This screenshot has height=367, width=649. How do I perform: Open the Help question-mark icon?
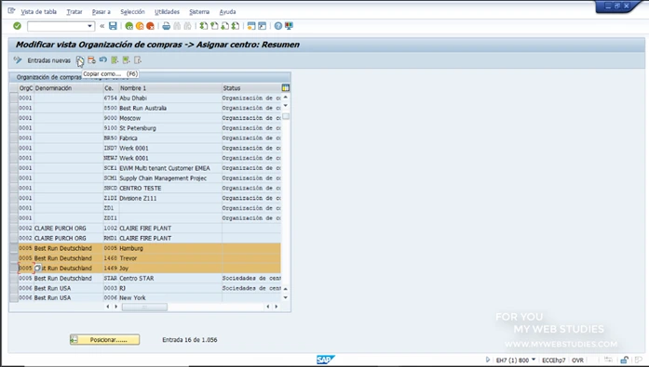click(278, 26)
